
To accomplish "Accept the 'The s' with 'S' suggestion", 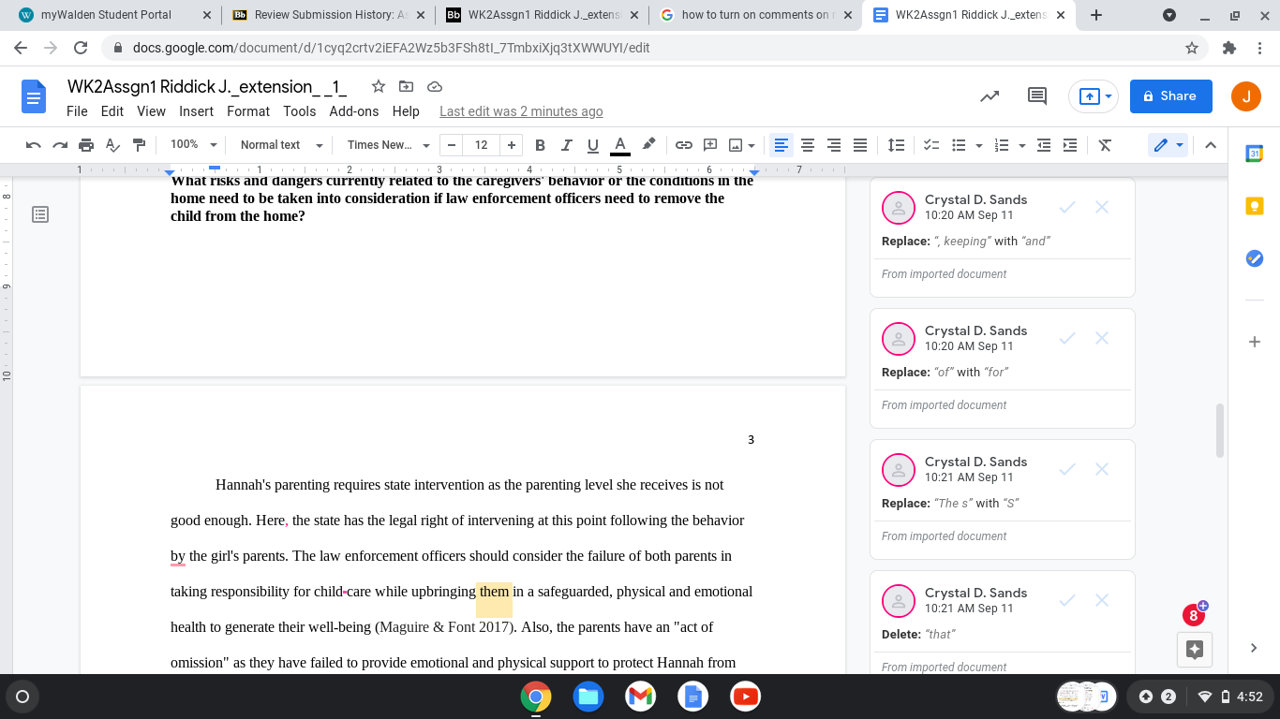I will pyautogui.click(x=1066, y=469).
